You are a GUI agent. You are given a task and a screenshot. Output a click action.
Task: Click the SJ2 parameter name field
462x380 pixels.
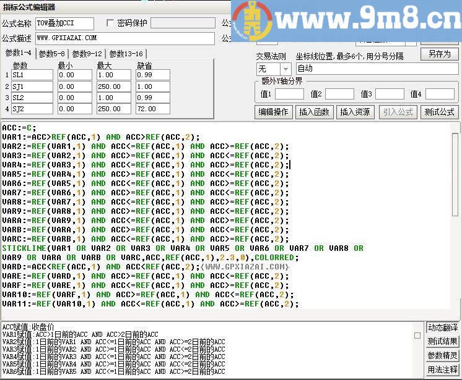(x=32, y=109)
